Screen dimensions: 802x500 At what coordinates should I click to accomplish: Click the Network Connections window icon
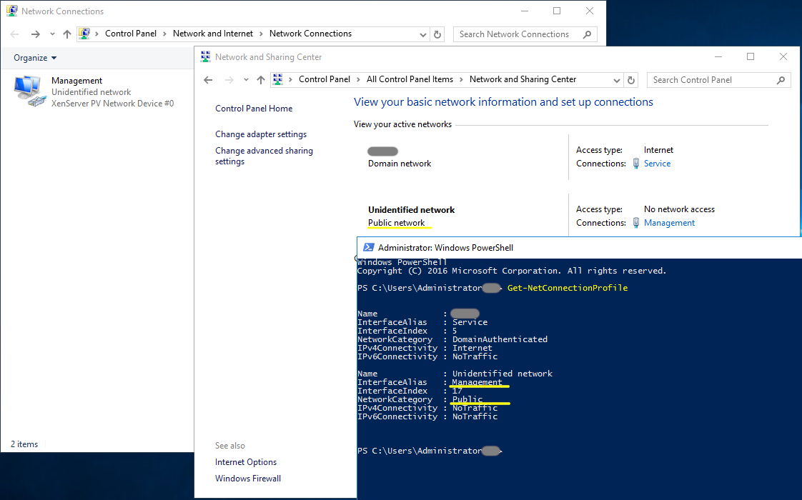(x=11, y=10)
